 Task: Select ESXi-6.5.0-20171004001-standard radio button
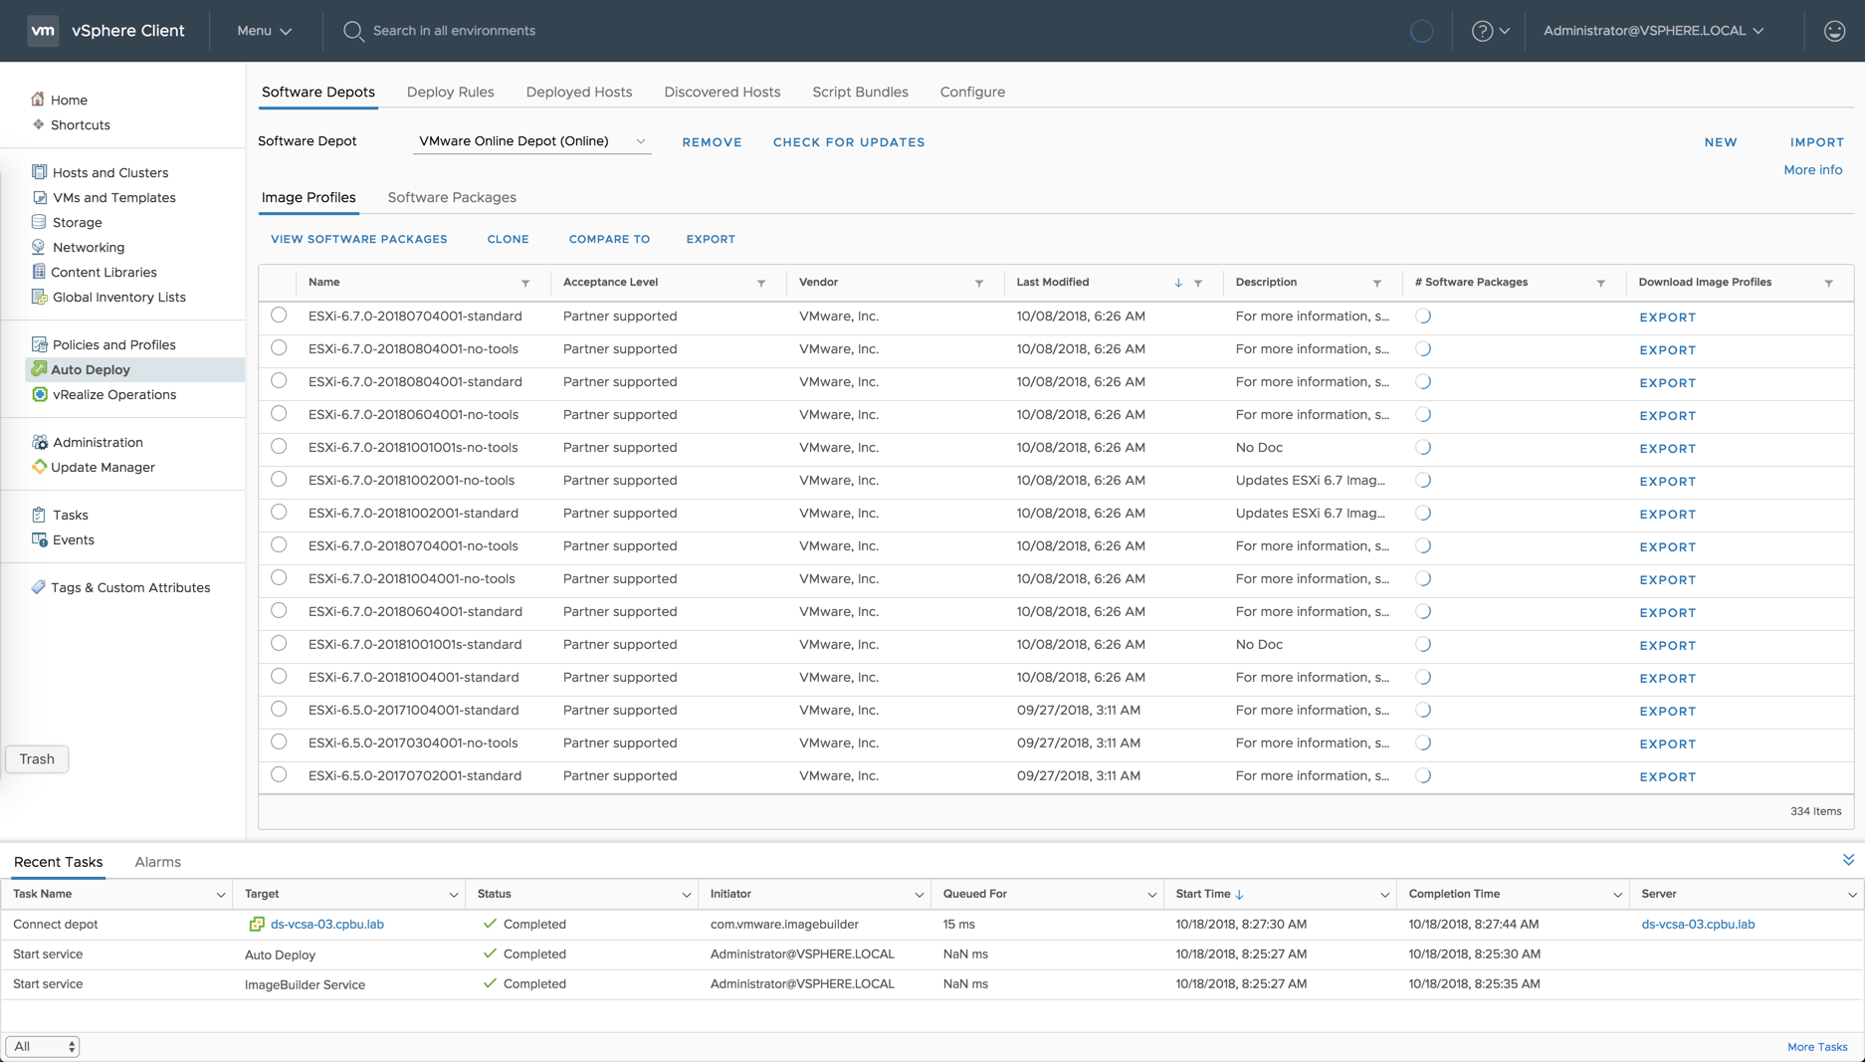click(279, 710)
